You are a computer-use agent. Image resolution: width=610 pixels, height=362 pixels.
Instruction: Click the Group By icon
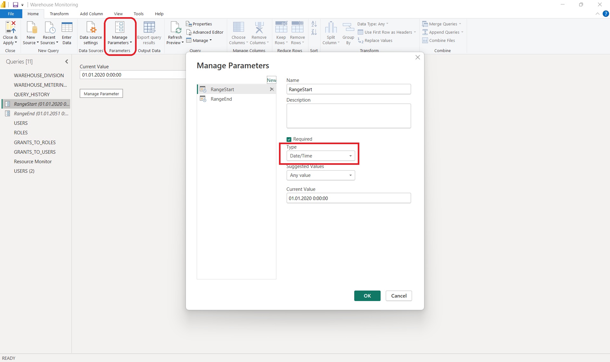[348, 28]
